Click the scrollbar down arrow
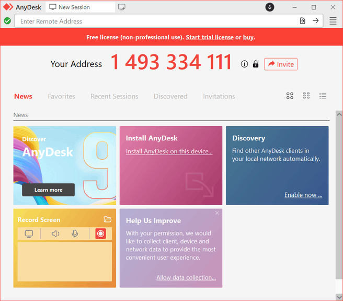The height and width of the screenshot is (301, 343). pos(339,297)
